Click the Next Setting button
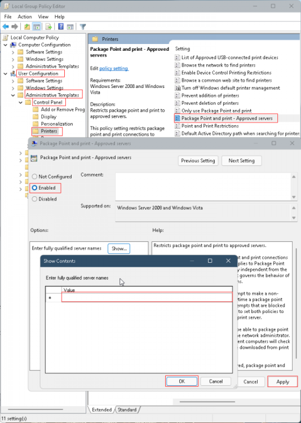 point(241,161)
